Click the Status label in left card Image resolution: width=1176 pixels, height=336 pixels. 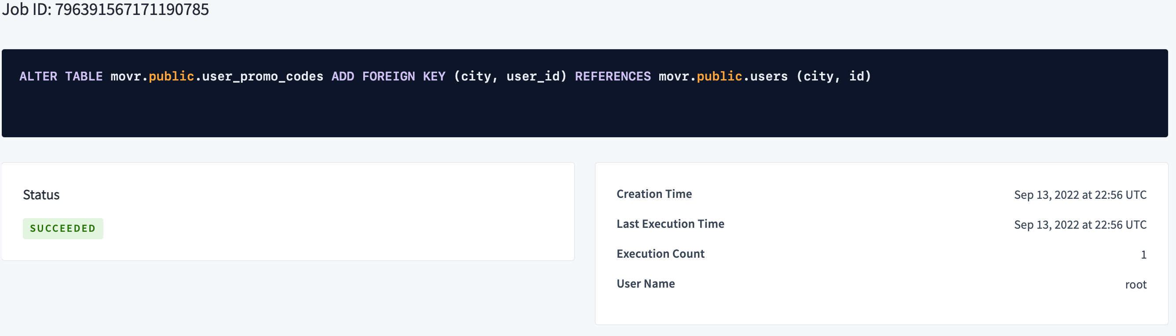(x=41, y=195)
